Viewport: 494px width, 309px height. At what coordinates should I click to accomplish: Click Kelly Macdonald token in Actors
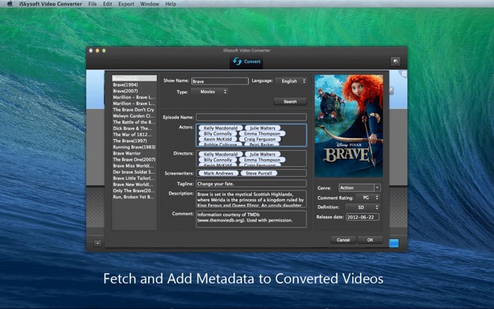pos(220,128)
